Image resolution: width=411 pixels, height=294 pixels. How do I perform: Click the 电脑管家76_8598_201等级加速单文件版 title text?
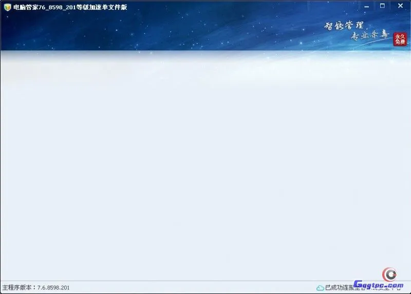point(70,7)
